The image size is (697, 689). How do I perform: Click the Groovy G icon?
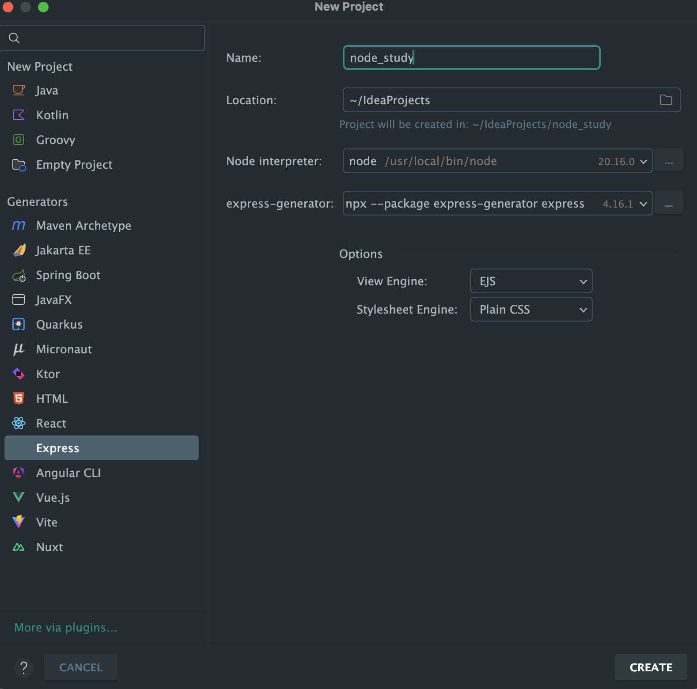(x=19, y=140)
